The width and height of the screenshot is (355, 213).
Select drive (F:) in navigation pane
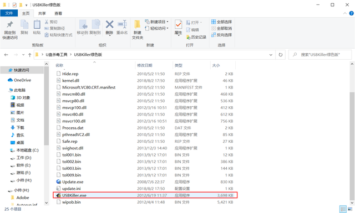(x=21, y=173)
